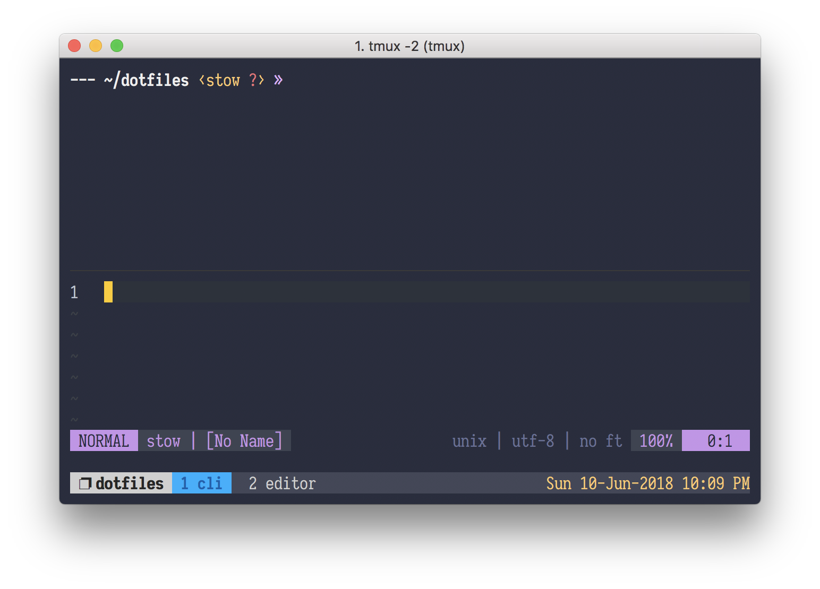Click the window icon beside the dotfiles session name
Screen dimensions: 820x589
(x=84, y=483)
